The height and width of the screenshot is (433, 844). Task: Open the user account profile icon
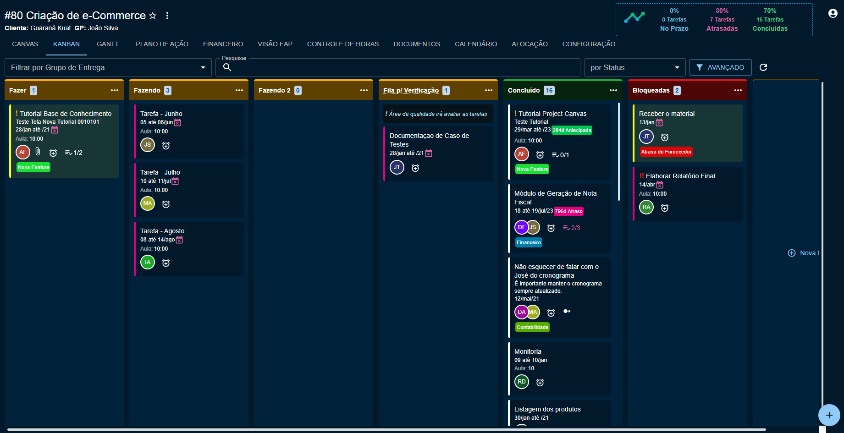833,13
